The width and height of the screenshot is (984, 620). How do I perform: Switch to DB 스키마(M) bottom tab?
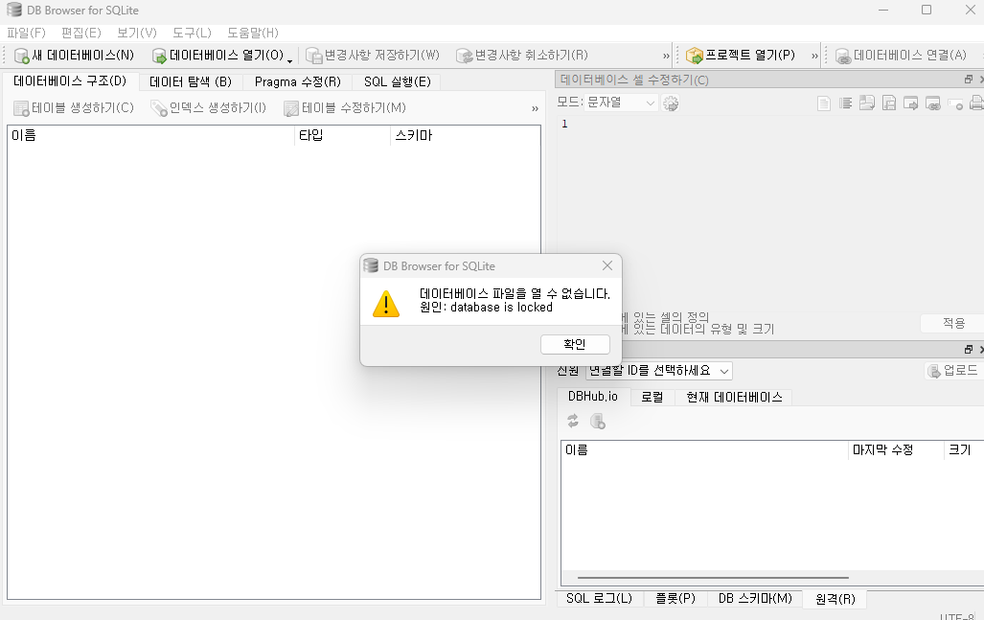[x=755, y=599]
